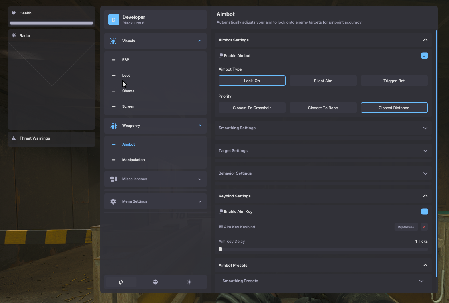Viewport: 449px width, 303px height.
Task: Switch to the moon dark theme icon
Action: coord(121,282)
